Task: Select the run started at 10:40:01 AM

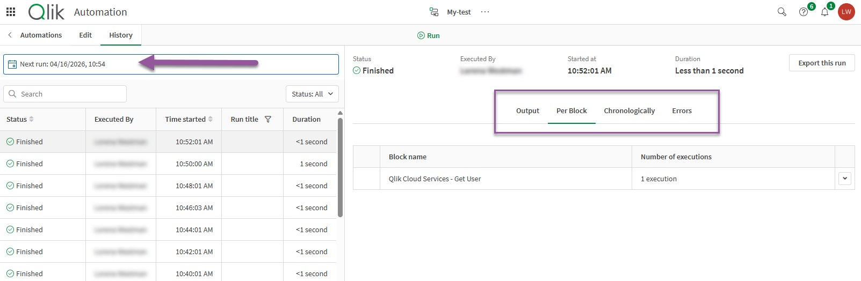Action: (x=168, y=272)
